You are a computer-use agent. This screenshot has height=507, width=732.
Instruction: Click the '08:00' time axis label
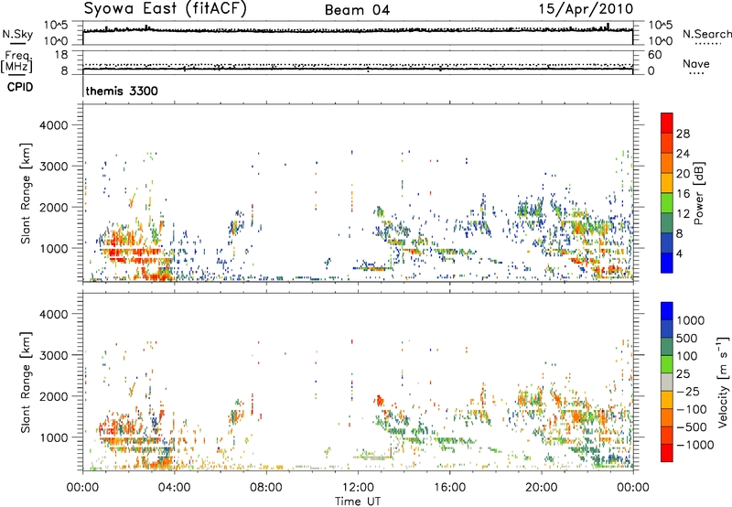tap(266, 488)
